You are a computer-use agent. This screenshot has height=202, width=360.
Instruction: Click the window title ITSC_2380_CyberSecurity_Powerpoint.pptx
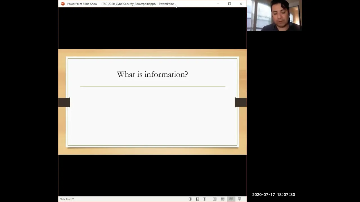point(129,4)
